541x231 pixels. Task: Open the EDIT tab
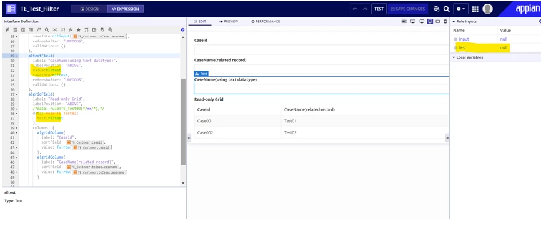tap(200, 21)
